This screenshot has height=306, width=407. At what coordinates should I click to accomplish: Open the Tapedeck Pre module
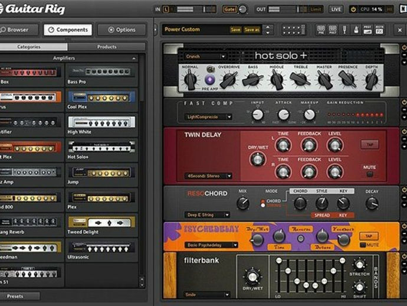(321, 30)
